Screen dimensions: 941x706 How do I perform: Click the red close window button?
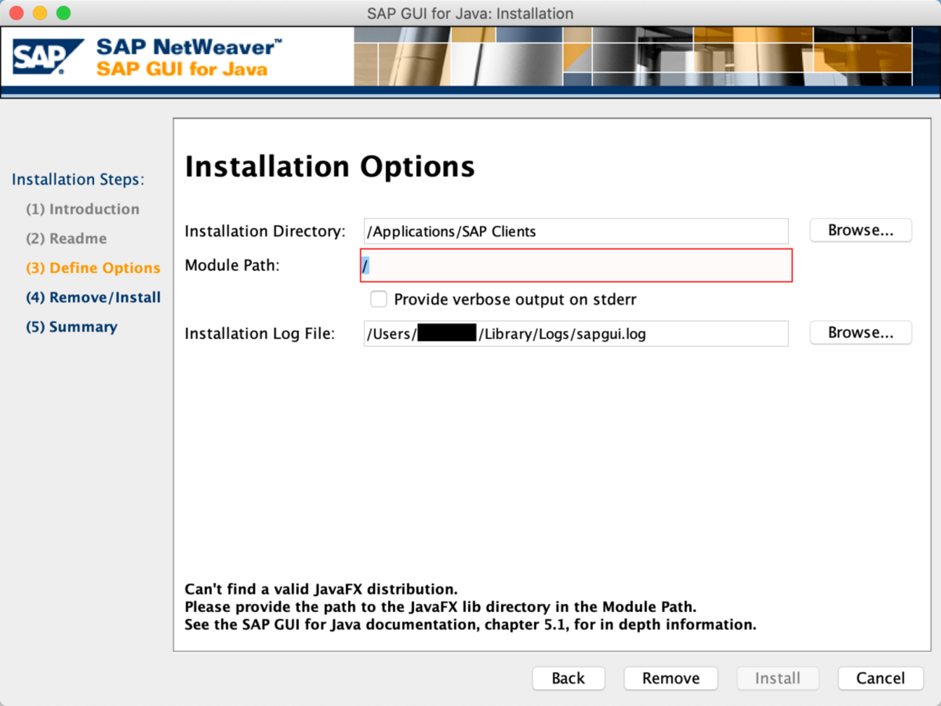17,13
